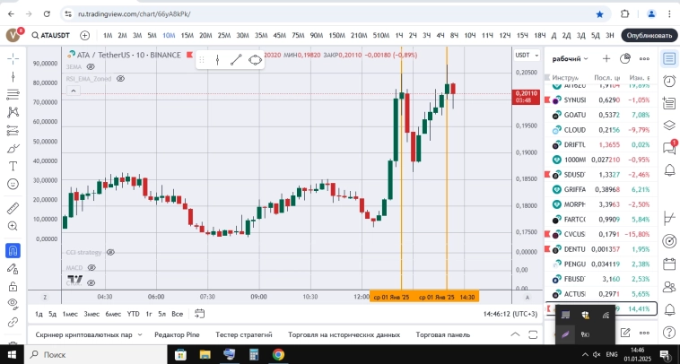Select the 1M timeframe
The image size is (680, 364).
click(108, 35)
